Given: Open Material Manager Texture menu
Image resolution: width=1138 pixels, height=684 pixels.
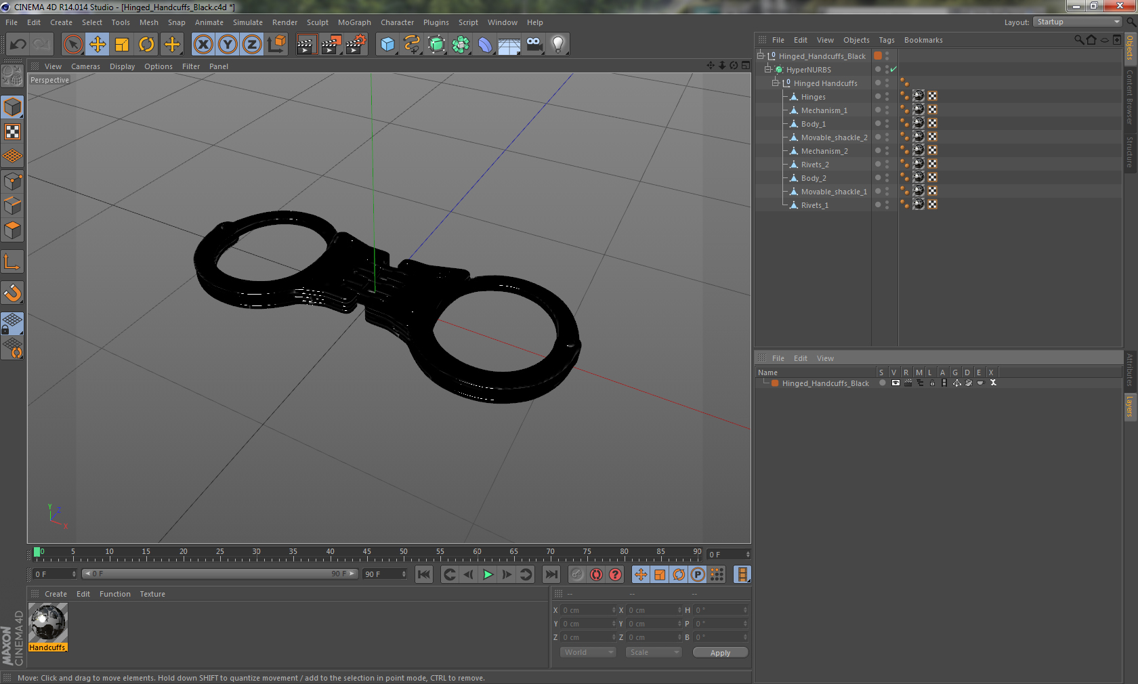Looking at the screenshot, I should [152, 594].
